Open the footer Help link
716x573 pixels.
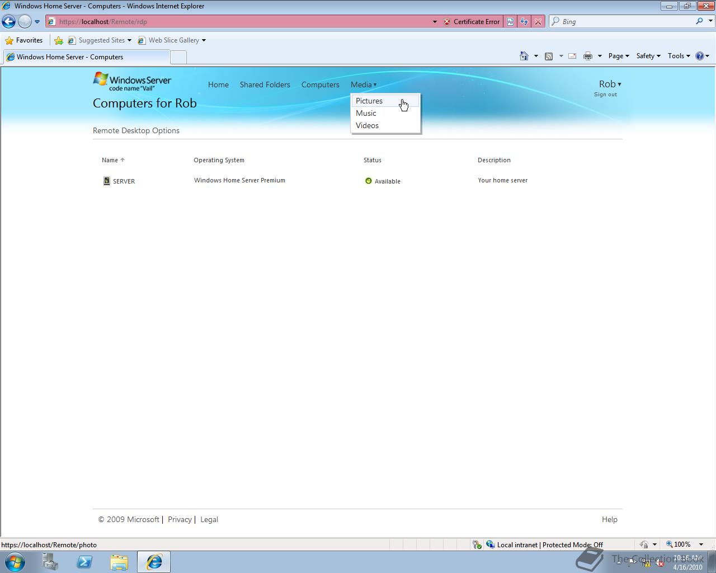click(610, 519)
